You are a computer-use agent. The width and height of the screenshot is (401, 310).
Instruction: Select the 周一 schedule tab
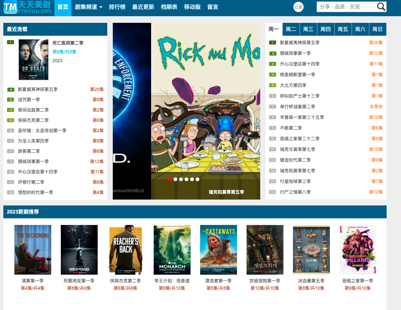point(273,29)
